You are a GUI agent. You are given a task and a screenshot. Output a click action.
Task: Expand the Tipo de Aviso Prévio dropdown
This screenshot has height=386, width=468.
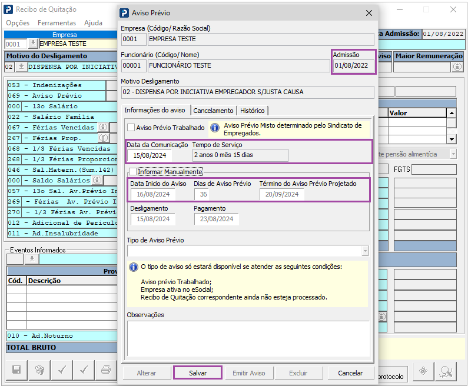[x=365, y=251]
